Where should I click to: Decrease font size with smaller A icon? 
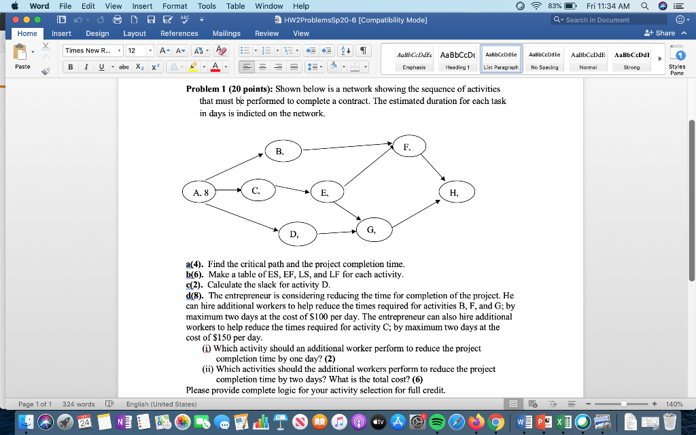coord(180,50)
